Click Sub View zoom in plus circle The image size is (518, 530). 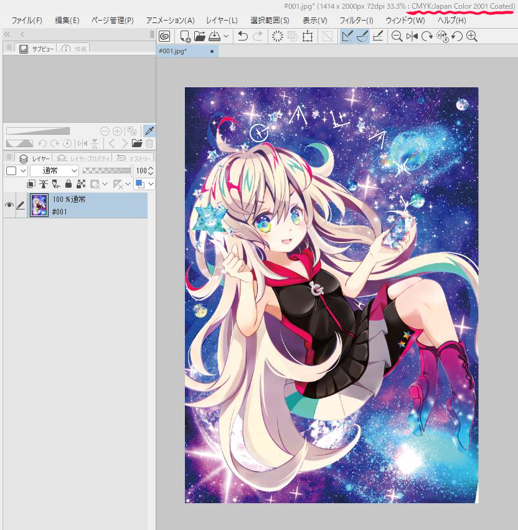[117, 131]
